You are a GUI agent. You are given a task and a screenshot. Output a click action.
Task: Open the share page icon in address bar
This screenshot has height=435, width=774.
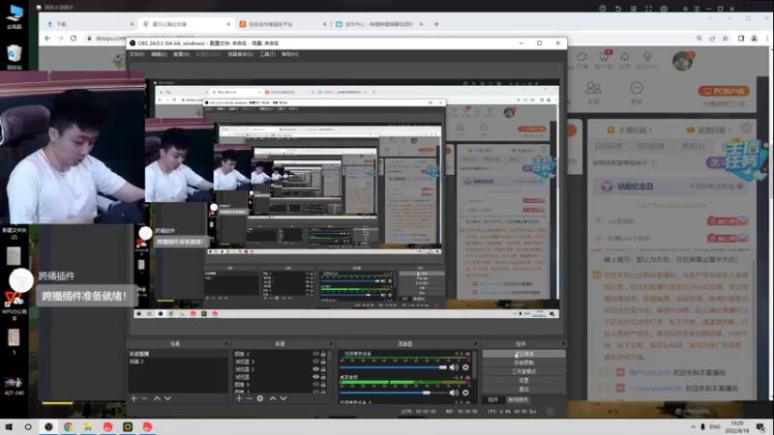click(712, 38)
